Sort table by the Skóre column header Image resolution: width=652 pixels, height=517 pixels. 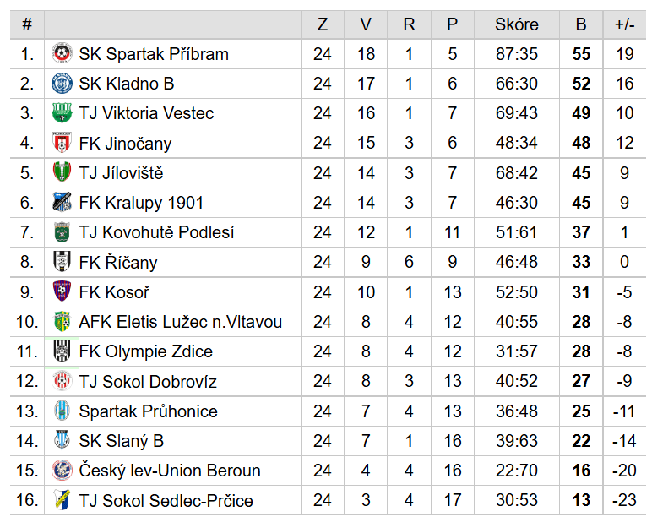pyautogui.click(x=517, y=24)
